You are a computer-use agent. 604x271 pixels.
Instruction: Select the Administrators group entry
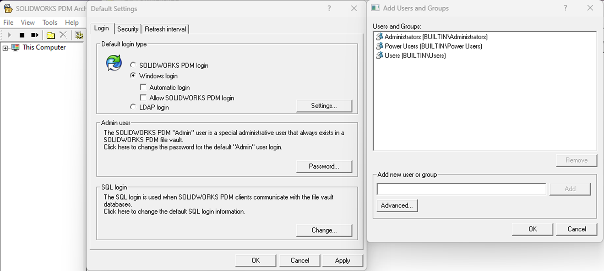click(x=435, y=37)
